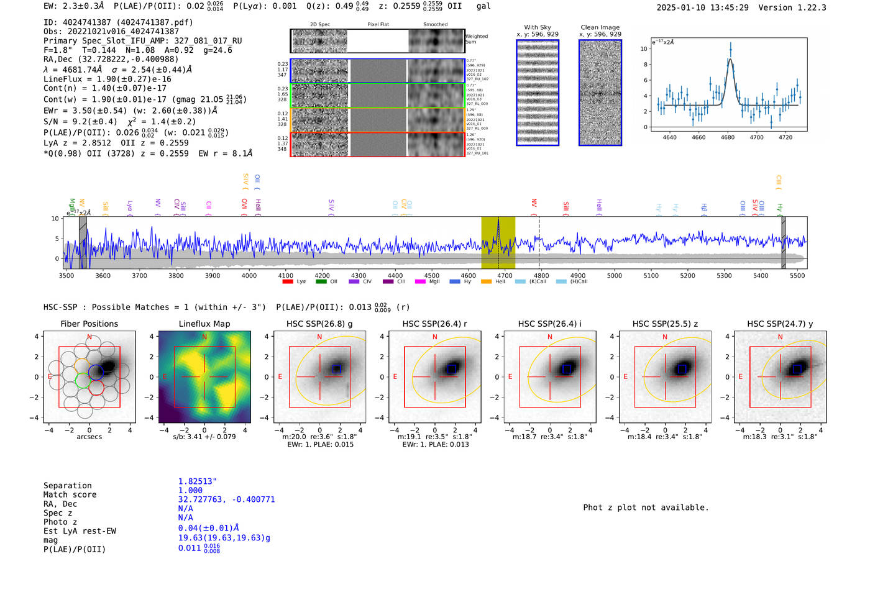Select the Separation value 1.82513"

coord(198,481)
